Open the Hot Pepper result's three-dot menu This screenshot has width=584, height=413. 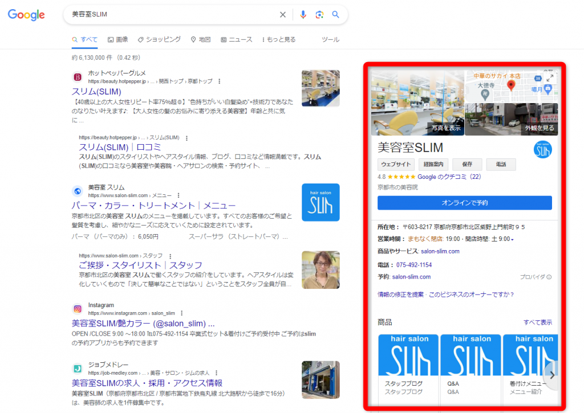220,81
